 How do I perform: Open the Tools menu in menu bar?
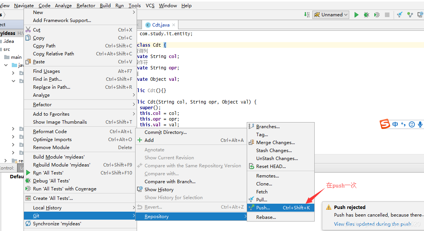135,5
